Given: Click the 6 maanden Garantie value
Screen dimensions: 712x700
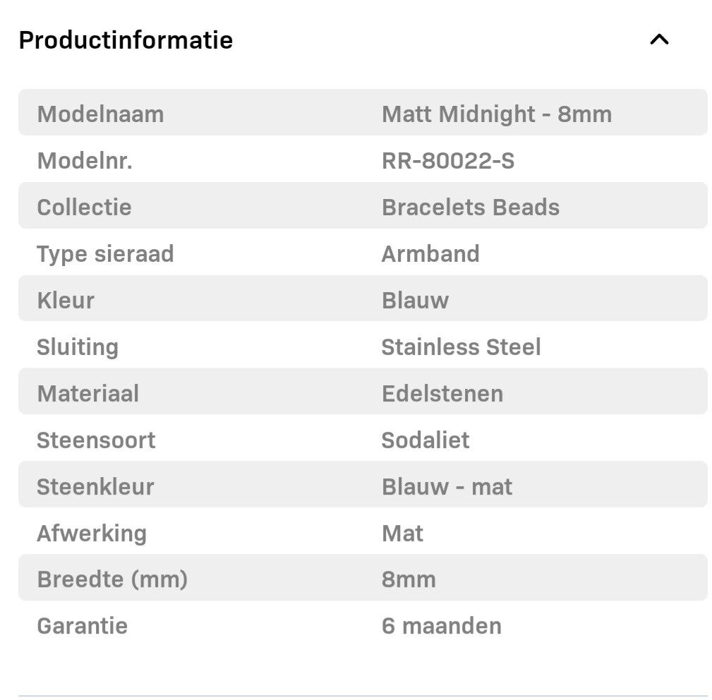Looking at the screenshot, I should pos(441,626).
